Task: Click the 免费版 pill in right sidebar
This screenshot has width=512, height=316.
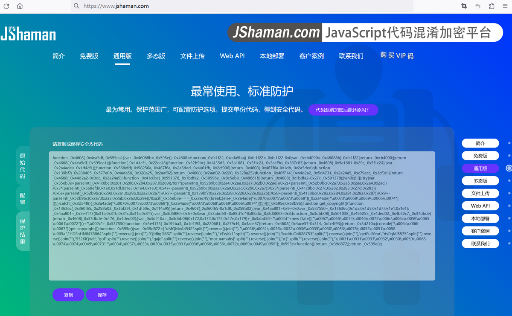Action: [x=480, y=156]
